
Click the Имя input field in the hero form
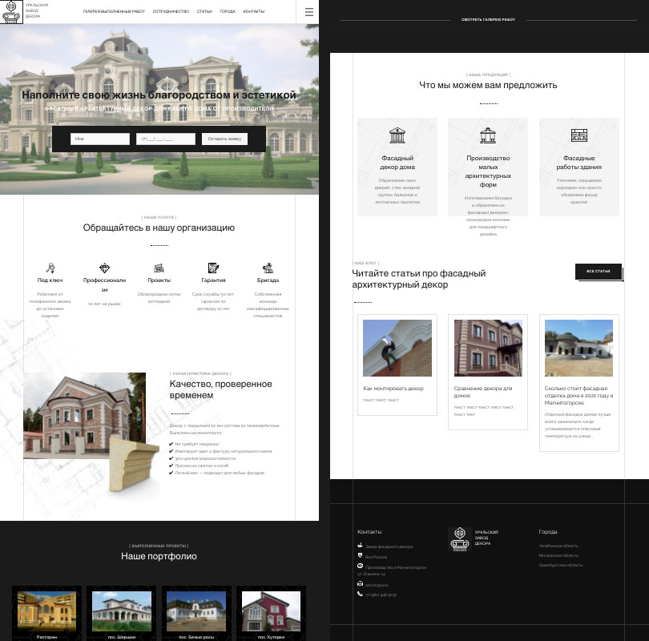pos(99,139)
